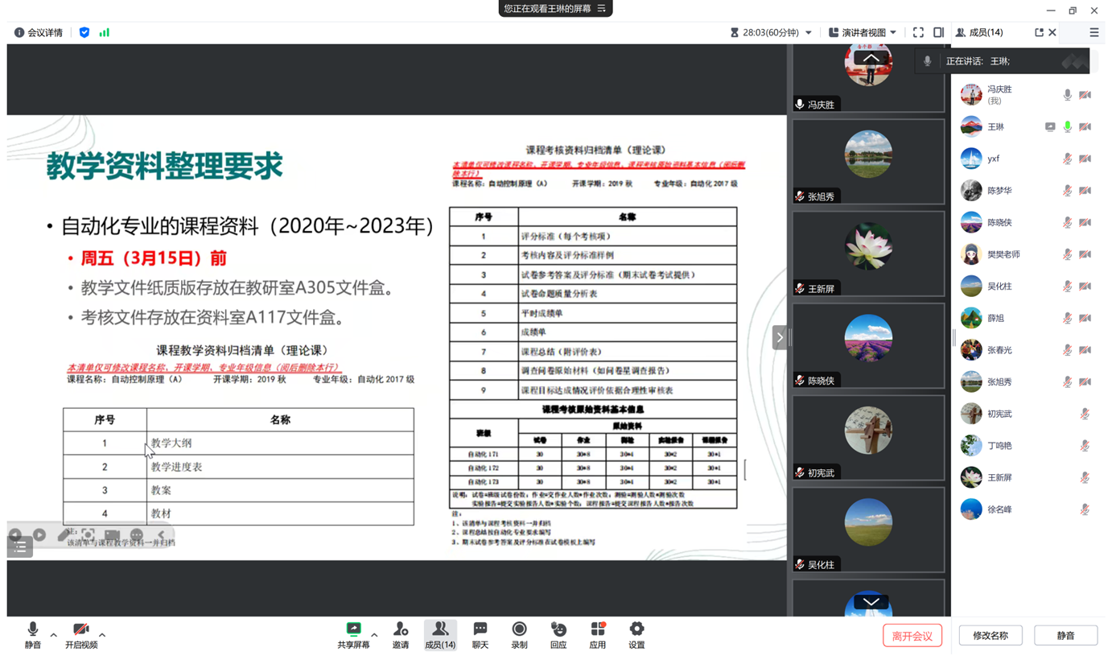This screenshot has width=1112, height=660.
Task: Pop out the members panel
Action: pos(1039,32)
